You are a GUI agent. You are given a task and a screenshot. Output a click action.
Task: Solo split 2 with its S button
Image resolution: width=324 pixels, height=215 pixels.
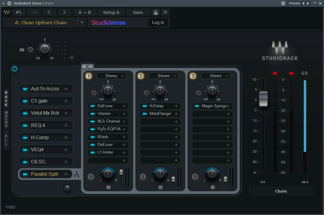tap(143, 177)
